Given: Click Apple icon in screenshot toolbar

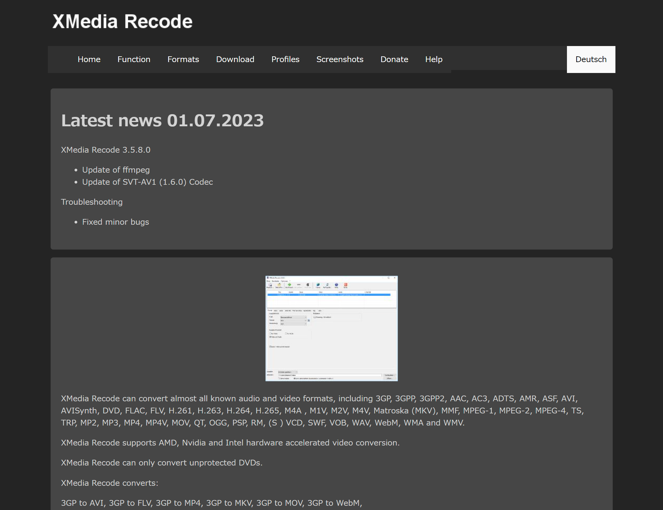Looking at the screenshot, I should click(308, 285).
